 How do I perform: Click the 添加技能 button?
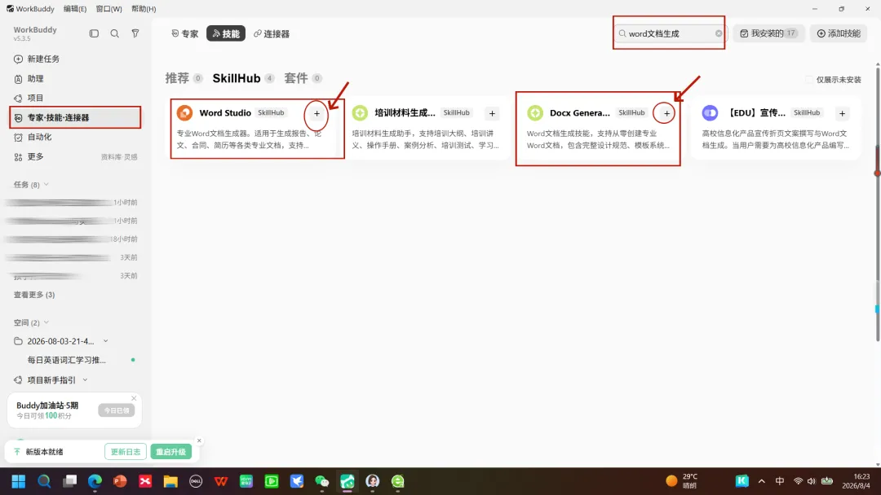(839, 33)
